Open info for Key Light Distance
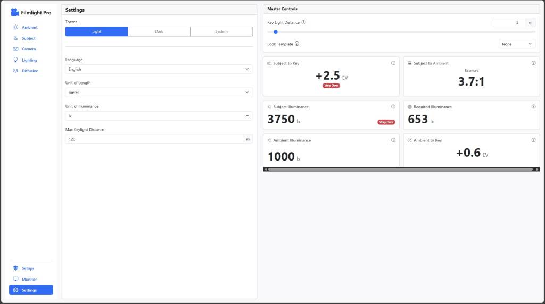Screen dimensions: 545x304 tap(303, 22)
